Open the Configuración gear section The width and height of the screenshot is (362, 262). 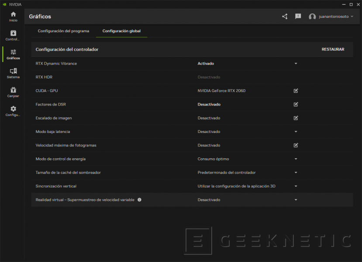[13, 111]
